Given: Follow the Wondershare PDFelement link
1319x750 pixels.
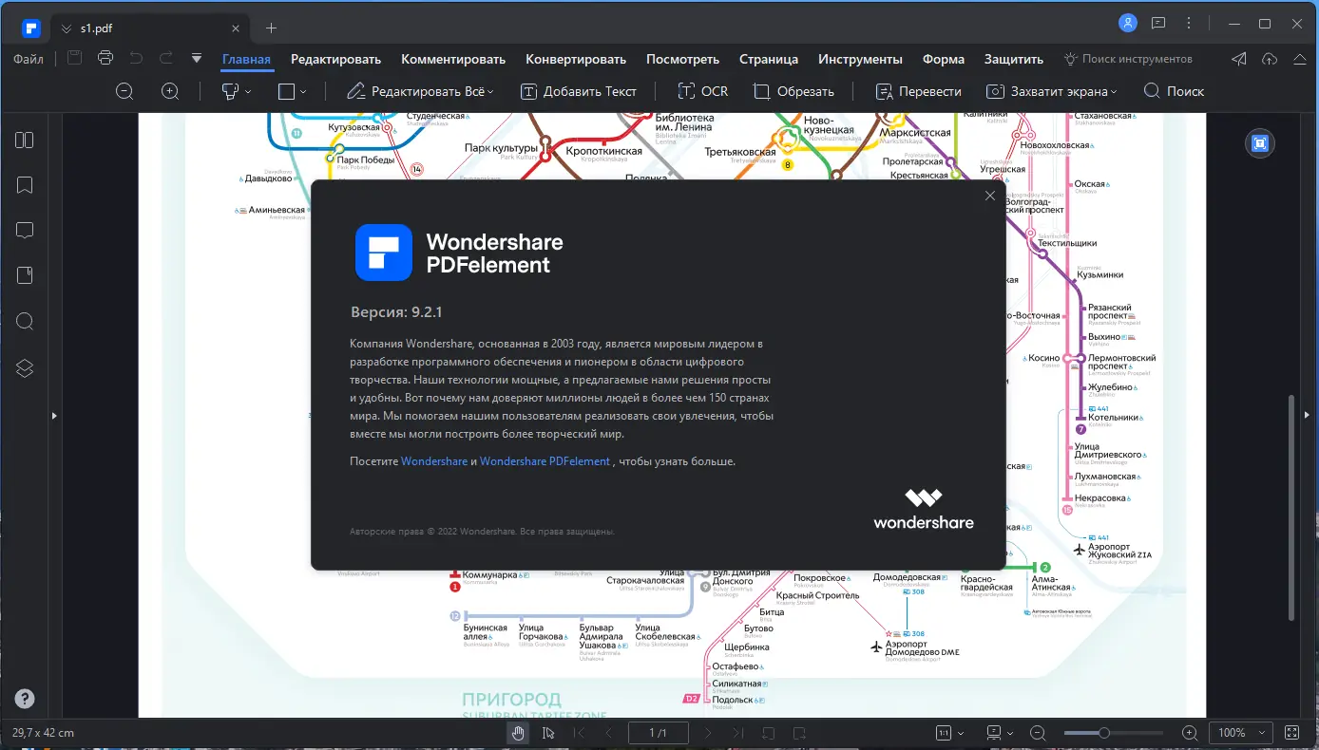Looking at the screenshot, I should pos(545,460).
